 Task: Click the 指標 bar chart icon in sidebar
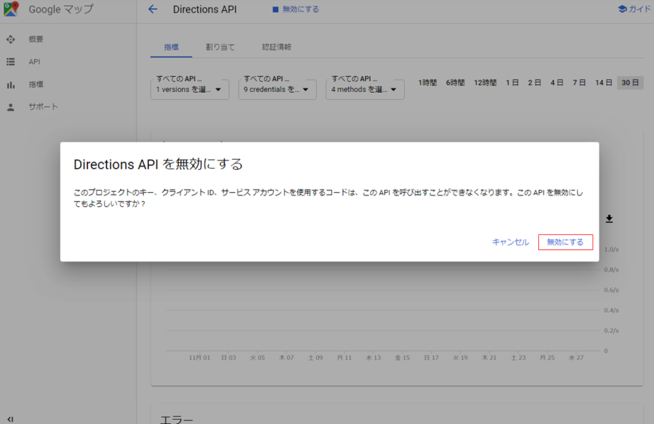point(11,85)
